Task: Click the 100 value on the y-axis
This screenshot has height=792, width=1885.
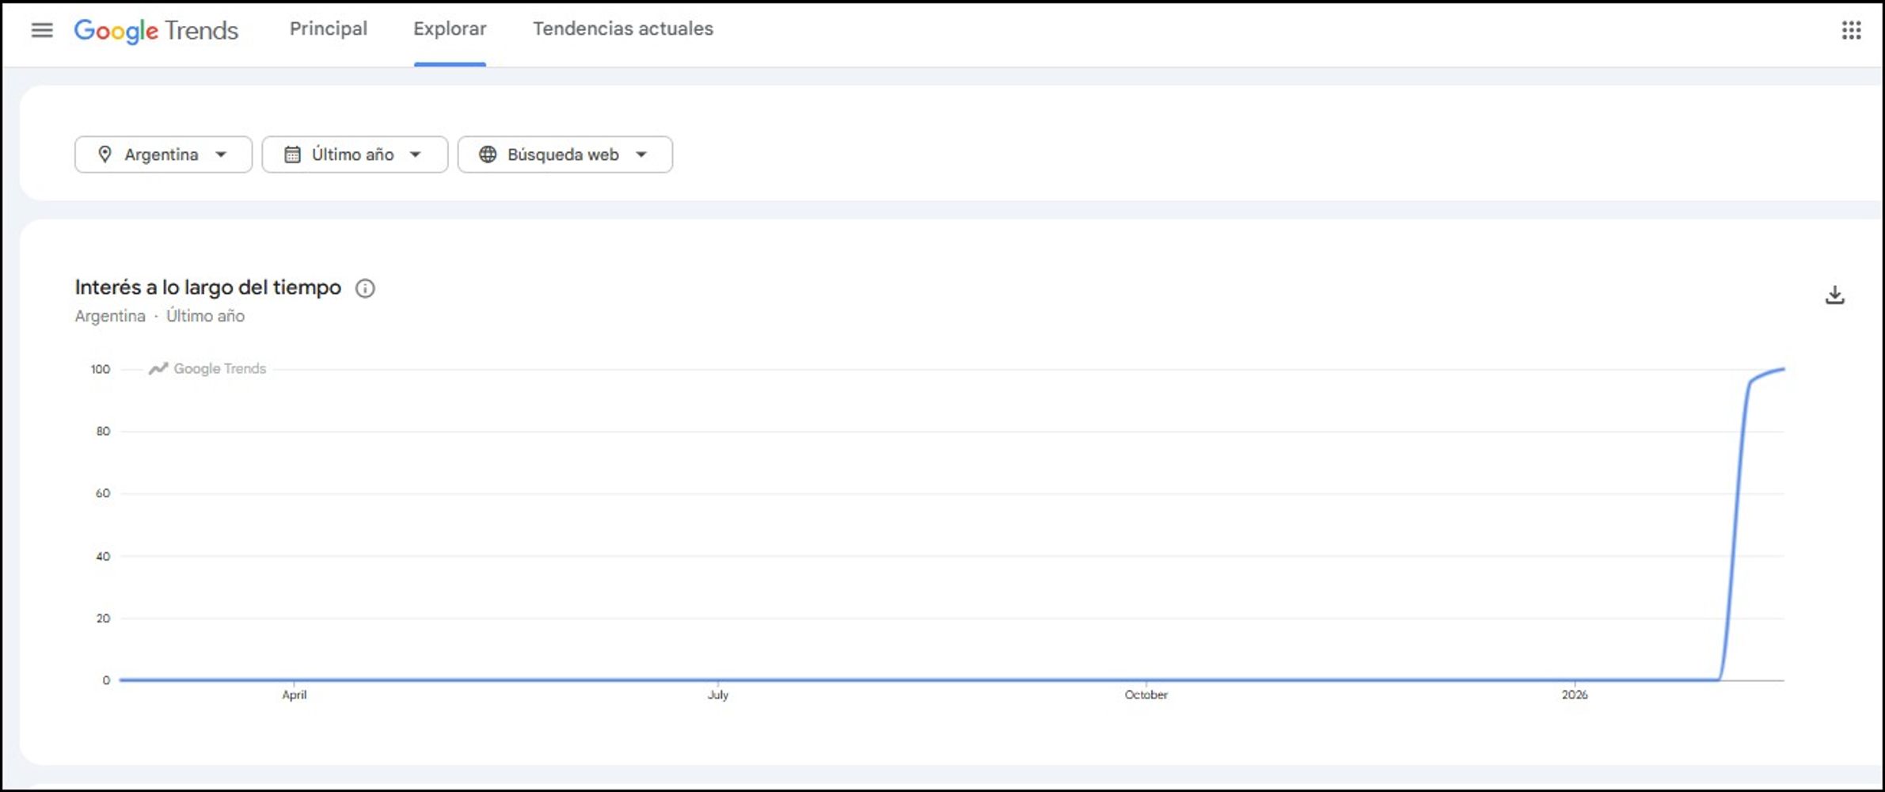Action: click(x=101, y=369)
